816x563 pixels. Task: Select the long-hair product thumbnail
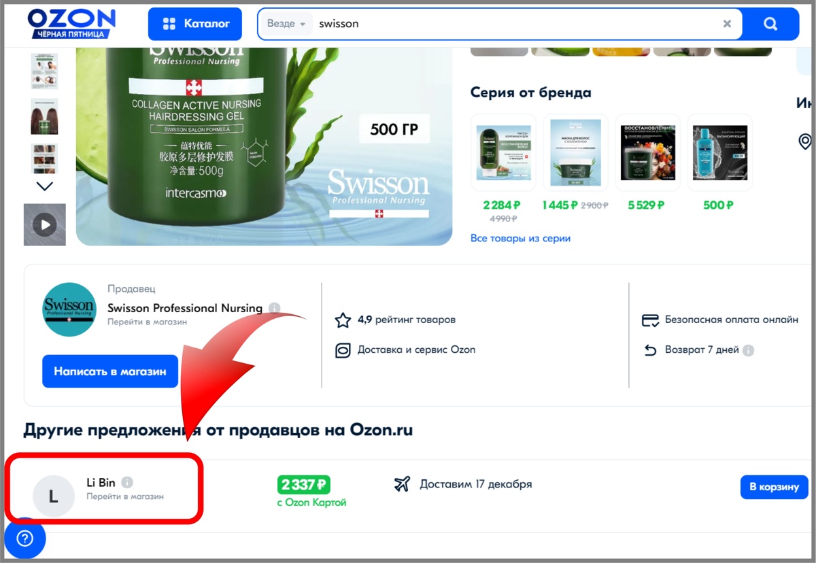pyautogui.click(x=44, y=116)
